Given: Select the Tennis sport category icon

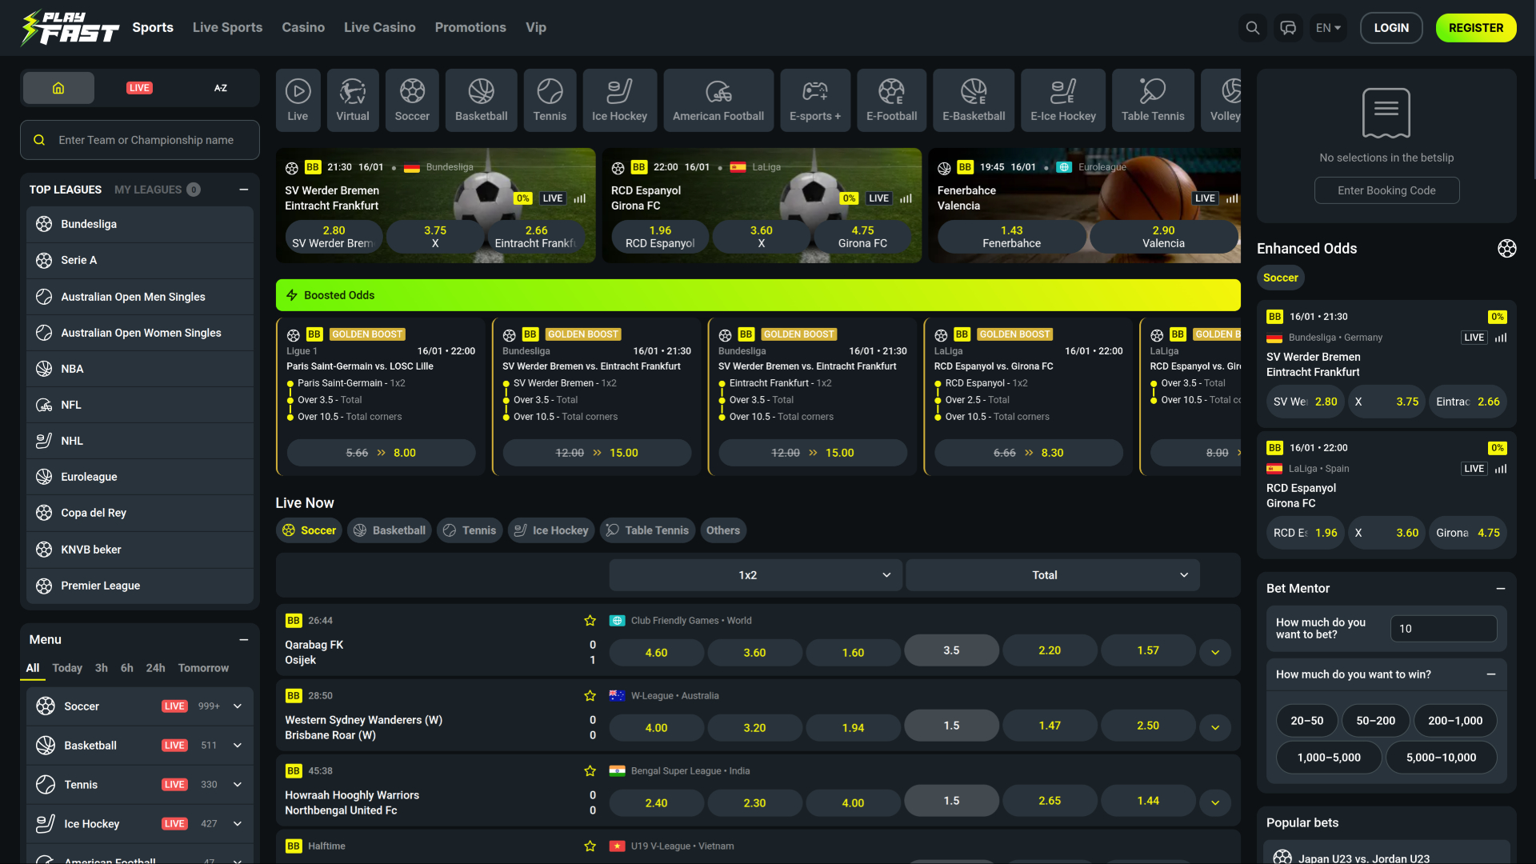Looking at the screenshot, I should (550, 99).
